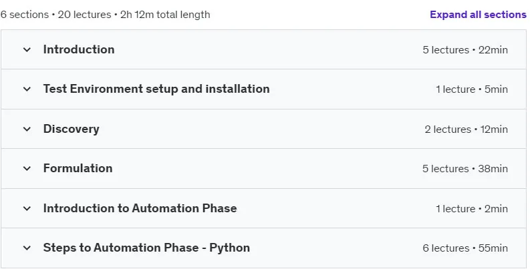Click the 6 lectures • 55min label
530x269 pixels.
point(465,248)
